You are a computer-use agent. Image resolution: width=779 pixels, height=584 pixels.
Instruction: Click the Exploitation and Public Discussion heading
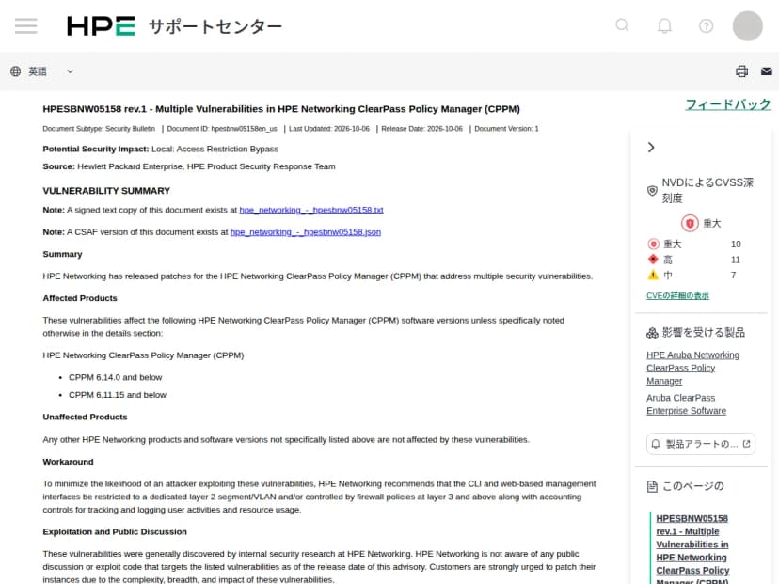click(x=115, y=531)
